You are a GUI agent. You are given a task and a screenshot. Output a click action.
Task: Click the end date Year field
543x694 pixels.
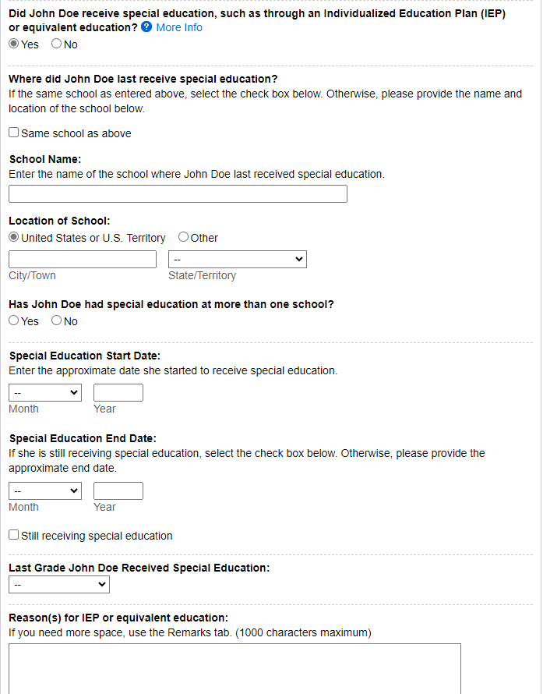[118, 490]
